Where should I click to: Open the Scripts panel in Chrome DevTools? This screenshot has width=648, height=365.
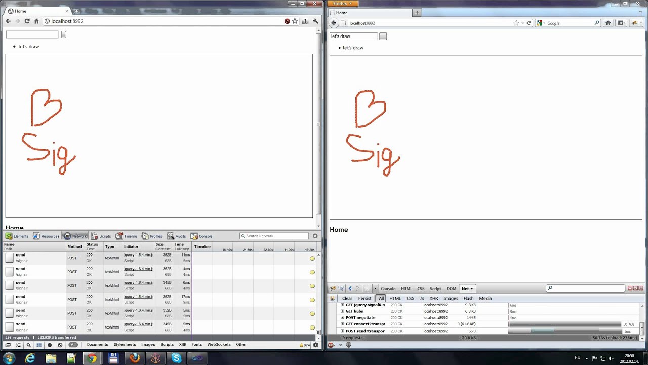(101, 236)
